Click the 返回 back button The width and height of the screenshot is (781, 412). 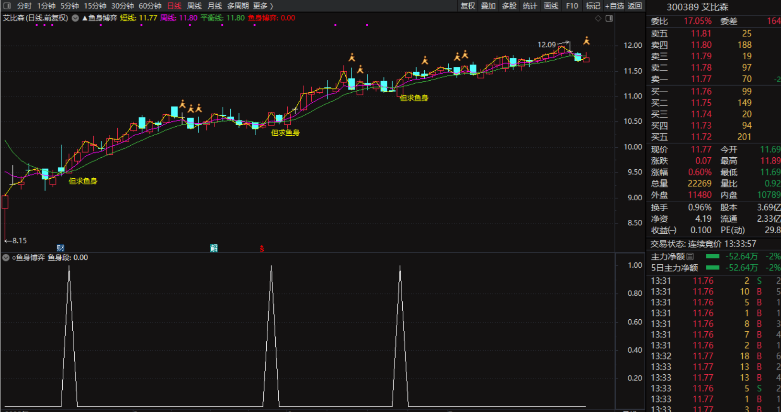634,6
